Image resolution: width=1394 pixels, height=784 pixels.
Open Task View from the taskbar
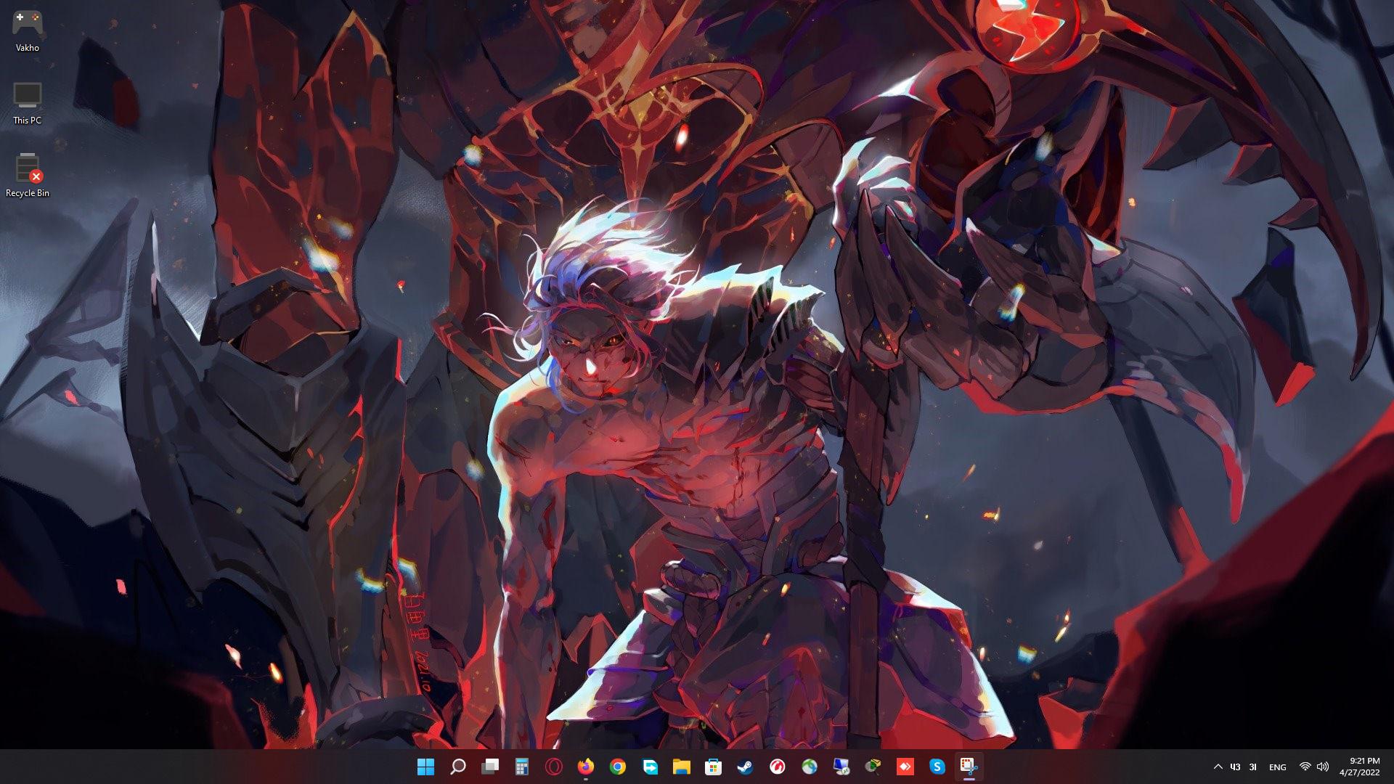490,767
